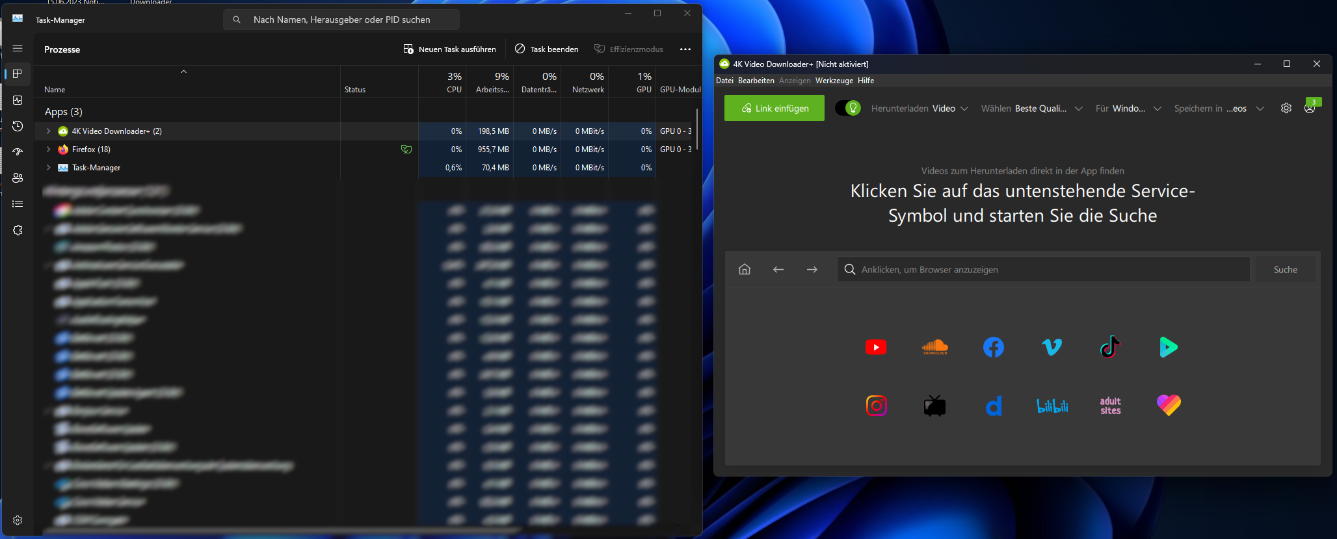Open the Facebook service icon
1337x539 pixels.
993,347
